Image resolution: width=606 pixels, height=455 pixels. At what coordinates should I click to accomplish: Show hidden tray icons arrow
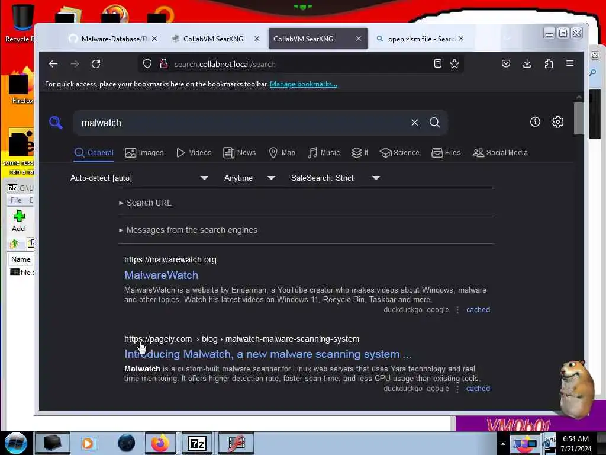click(503, 444)
